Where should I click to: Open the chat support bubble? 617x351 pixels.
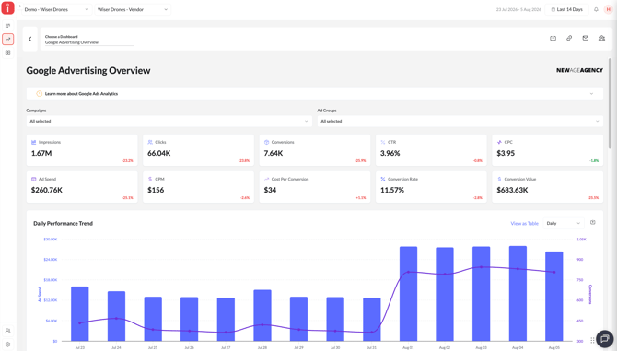605,338
